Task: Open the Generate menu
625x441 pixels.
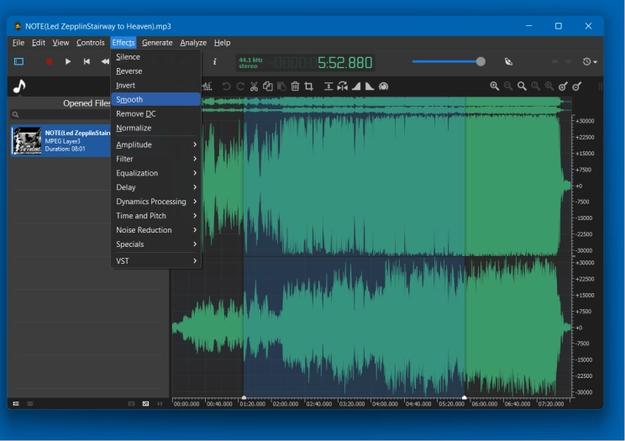Action: (157, 43)
